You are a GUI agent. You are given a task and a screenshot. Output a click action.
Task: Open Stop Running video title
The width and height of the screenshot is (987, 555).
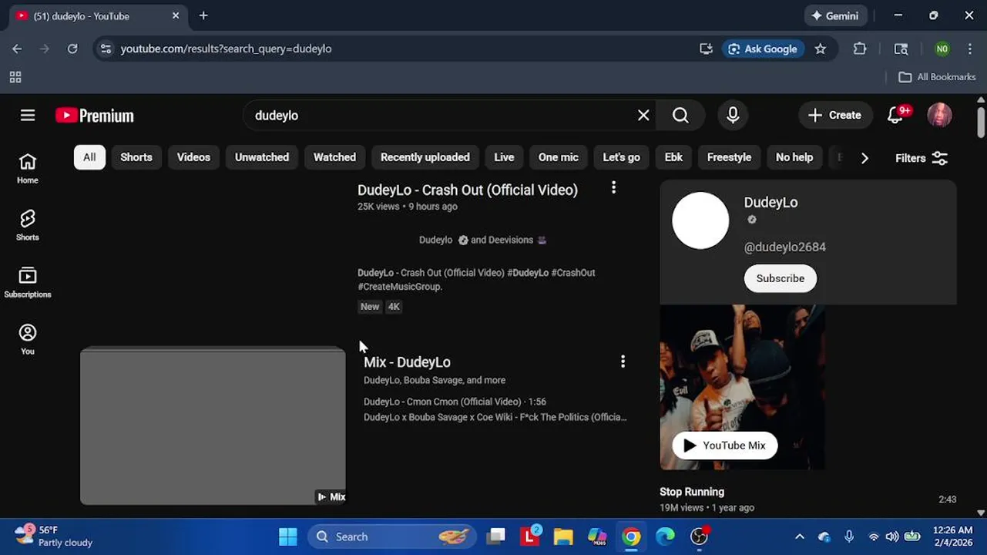pos(692,492)
